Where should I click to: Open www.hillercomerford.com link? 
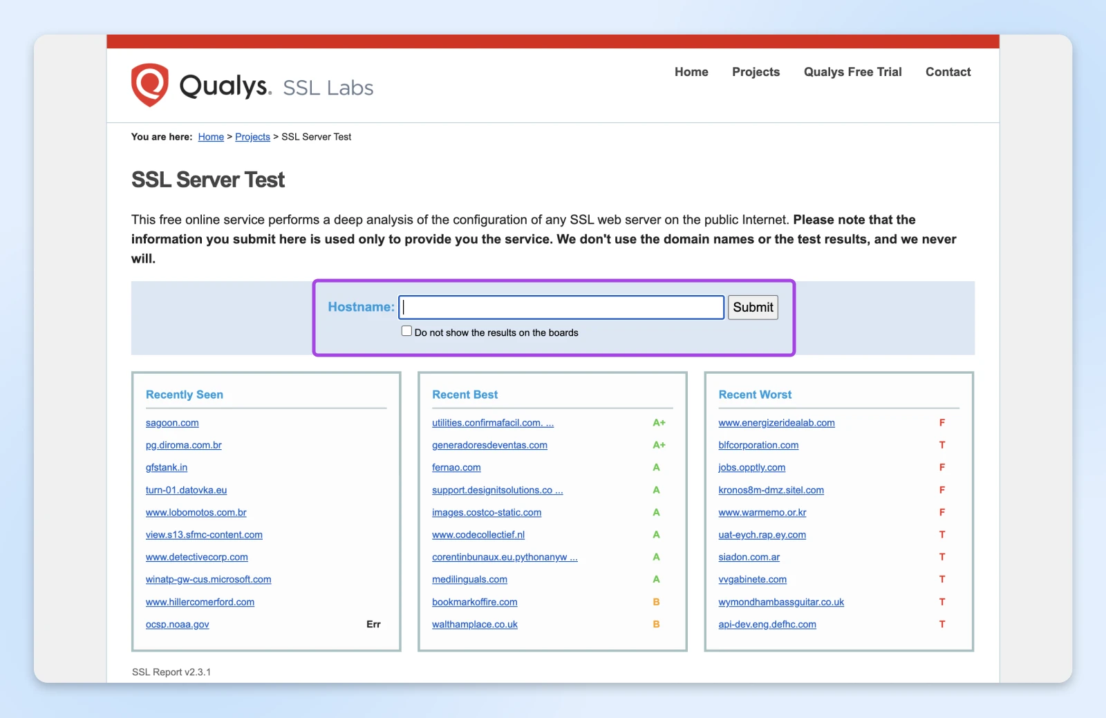pyautogui.click(x=200, y=602)
